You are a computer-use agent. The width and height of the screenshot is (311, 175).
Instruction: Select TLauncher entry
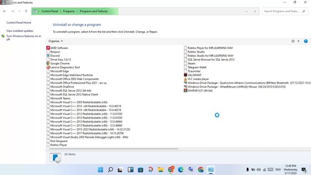pyautogui.click(x=194, y=71)
